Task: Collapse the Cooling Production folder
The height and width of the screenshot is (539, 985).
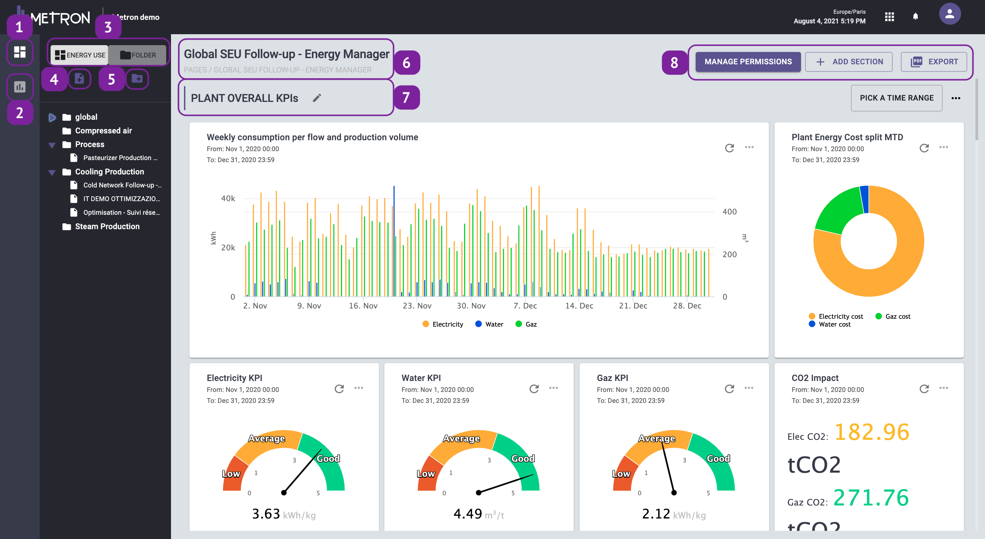Action: click(52, 172)
